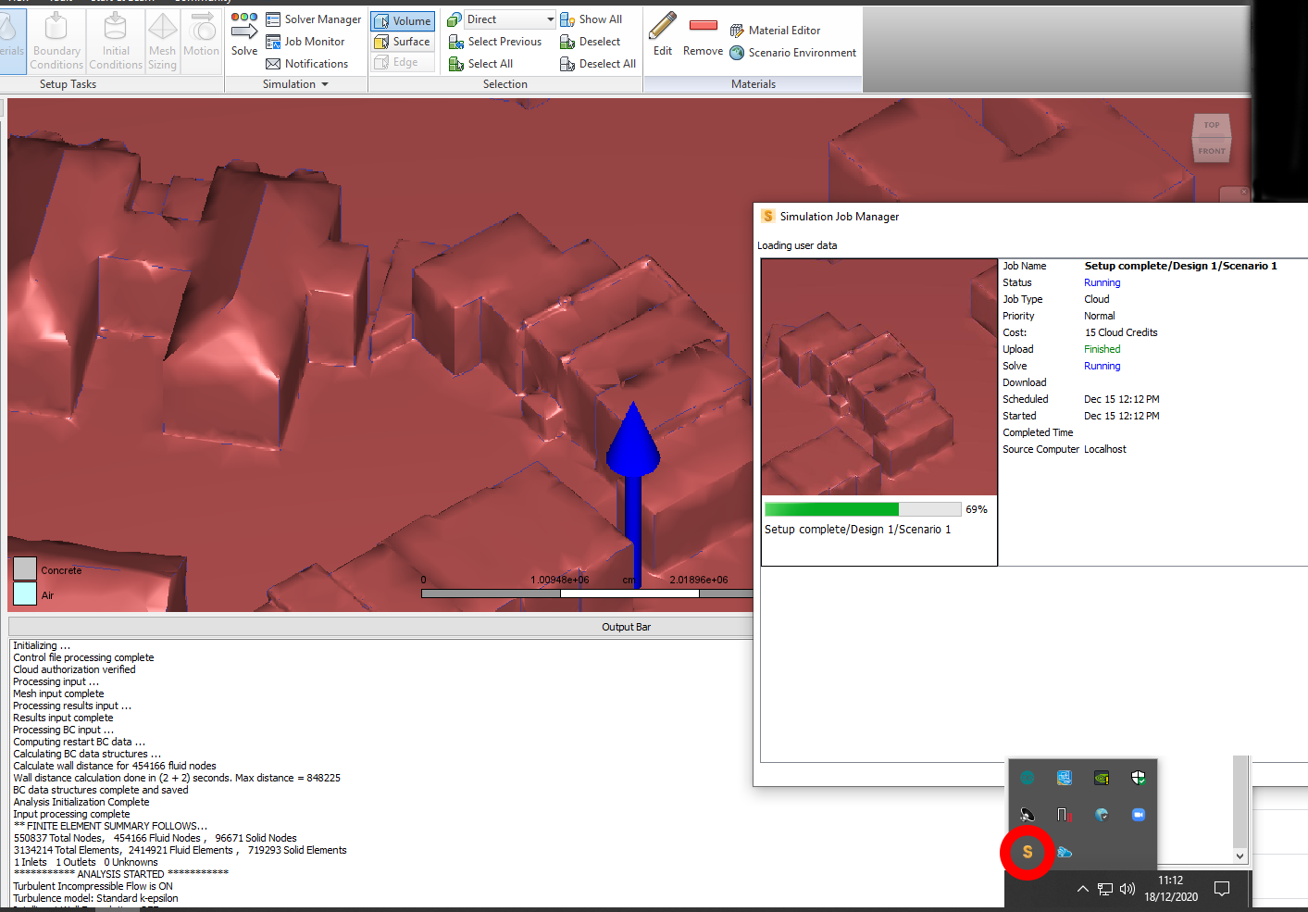Click the Concrete gray color swatch
This screenshot has height=912, width=1308.
tap(25, 568)
